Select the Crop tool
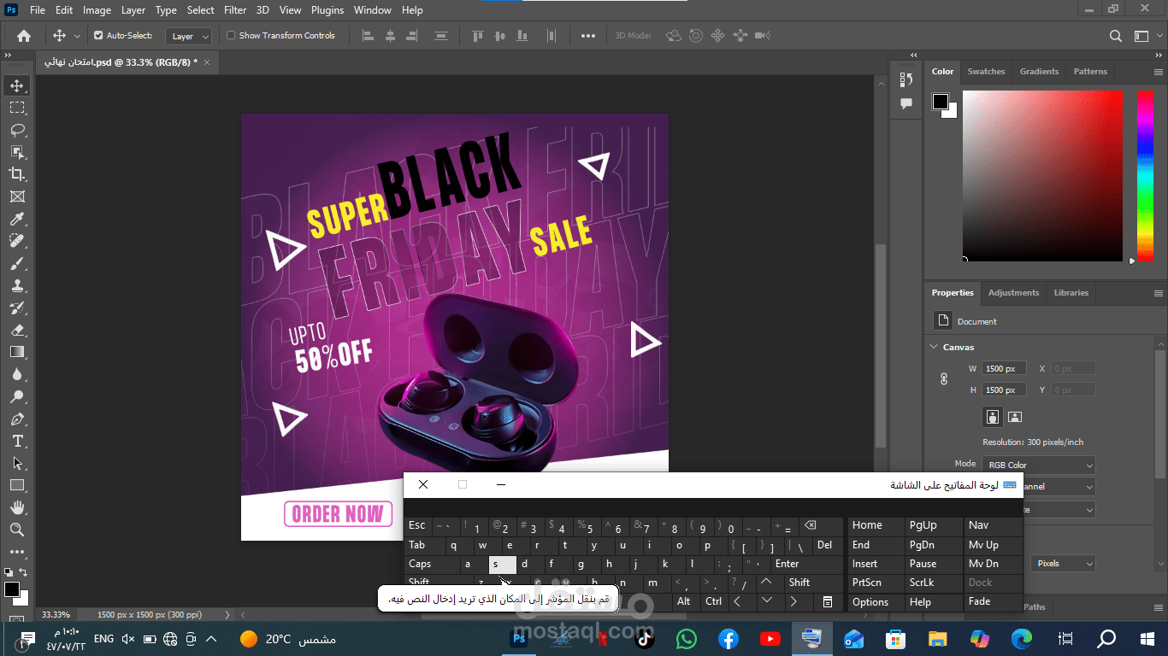Viewport: 1168px width, 656px height. coord(17,174)
